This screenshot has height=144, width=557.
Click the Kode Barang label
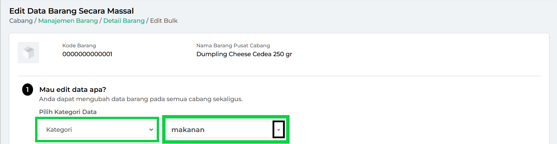79,46
